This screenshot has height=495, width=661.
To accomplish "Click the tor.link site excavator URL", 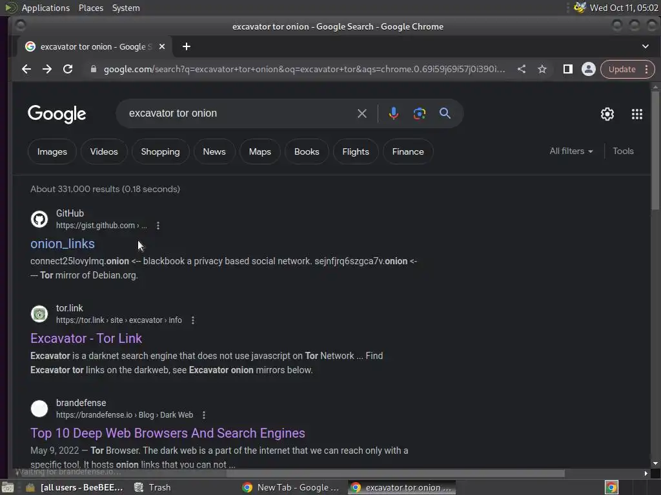I will tap(119, 320).
